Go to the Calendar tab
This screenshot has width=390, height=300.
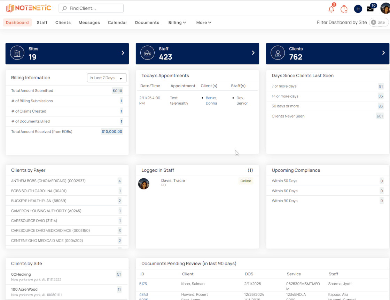click(x=117, y=23)
